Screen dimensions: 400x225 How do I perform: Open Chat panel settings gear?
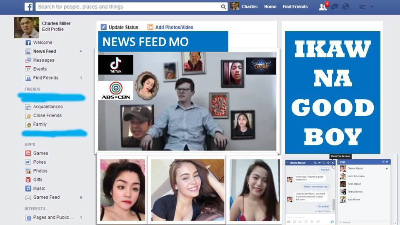pyautogui.click(x=387, y=162)
